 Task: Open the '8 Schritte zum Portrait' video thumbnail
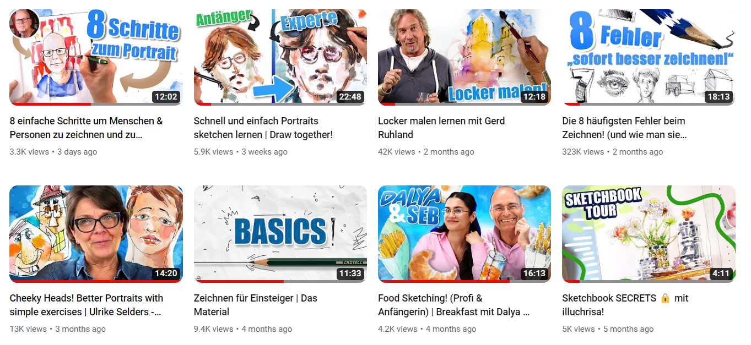[x=96, y=57]
